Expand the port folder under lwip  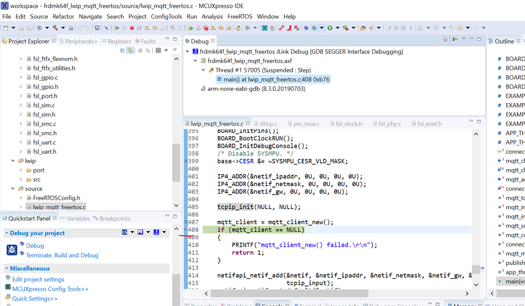click(21, 170)
